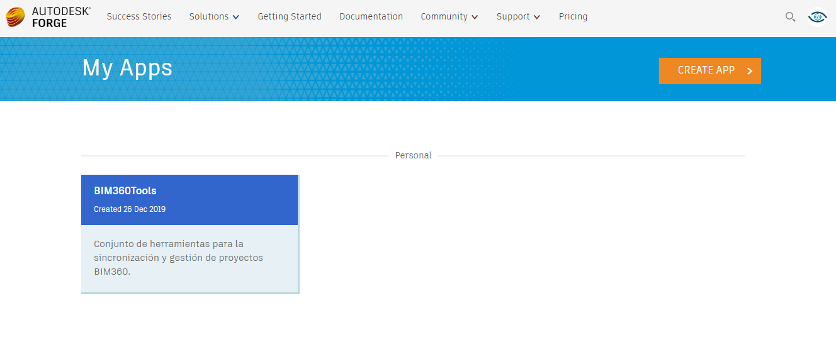Click the 'My Apps' page heading

click(127, 68)
